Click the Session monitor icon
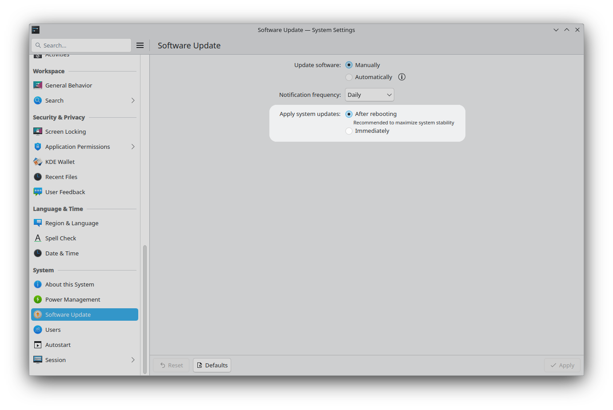The width and height of the screenshot is (613, 410). (x=38, y=360)
